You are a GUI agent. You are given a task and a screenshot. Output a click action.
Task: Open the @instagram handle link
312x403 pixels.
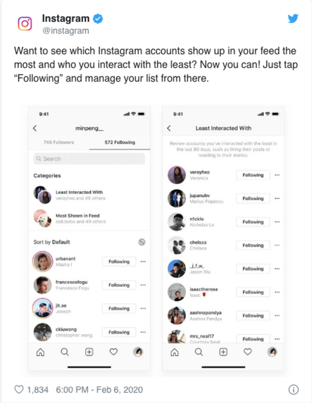tap(66, 31)
